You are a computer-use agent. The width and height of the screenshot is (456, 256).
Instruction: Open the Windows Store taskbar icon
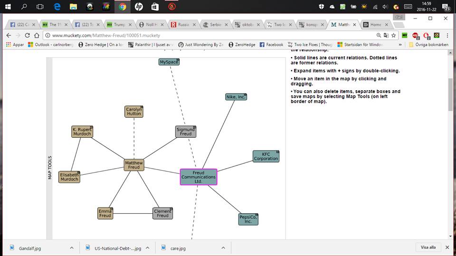[155, 7]
